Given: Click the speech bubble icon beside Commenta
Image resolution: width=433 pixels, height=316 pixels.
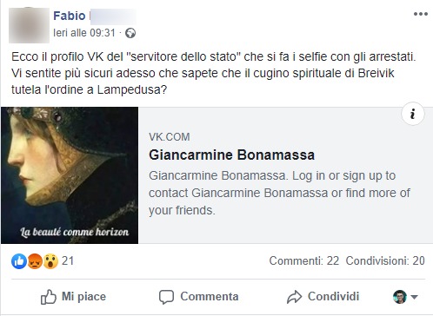Looking at the screenshot, I should 166,297.
